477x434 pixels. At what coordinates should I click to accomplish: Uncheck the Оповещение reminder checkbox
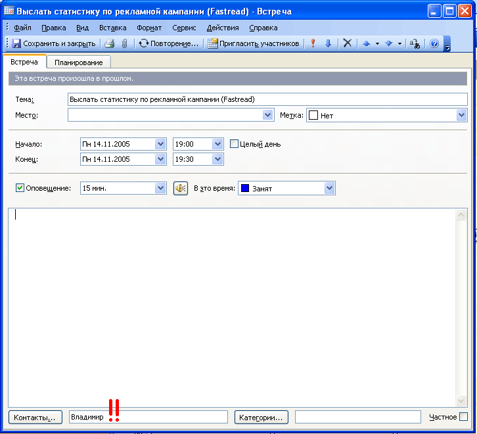click(x=20, y=188)
